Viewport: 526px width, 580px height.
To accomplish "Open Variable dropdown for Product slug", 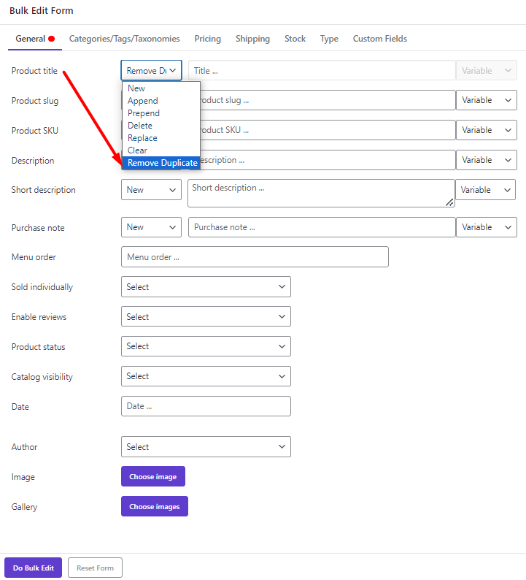I will 486,100.
